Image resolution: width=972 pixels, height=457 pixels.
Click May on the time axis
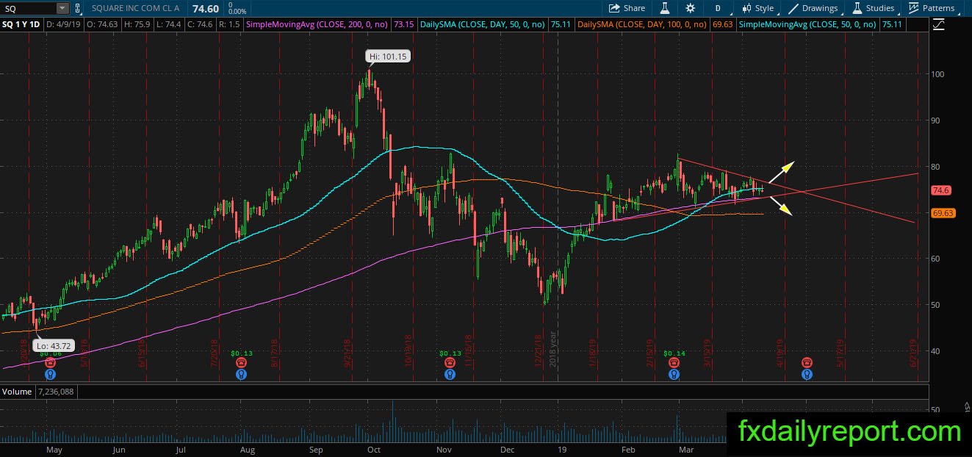[x=54, y=449]
